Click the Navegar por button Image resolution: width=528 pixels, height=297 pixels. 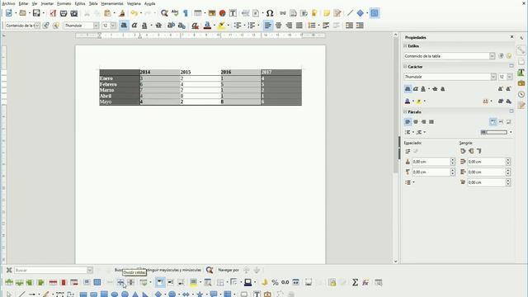tap(229, 270)
